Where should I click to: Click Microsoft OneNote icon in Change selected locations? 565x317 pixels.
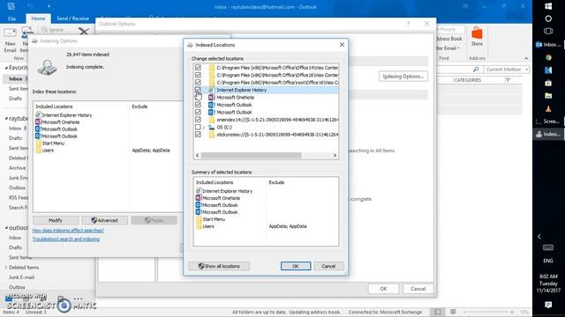[x=211, y=98]
